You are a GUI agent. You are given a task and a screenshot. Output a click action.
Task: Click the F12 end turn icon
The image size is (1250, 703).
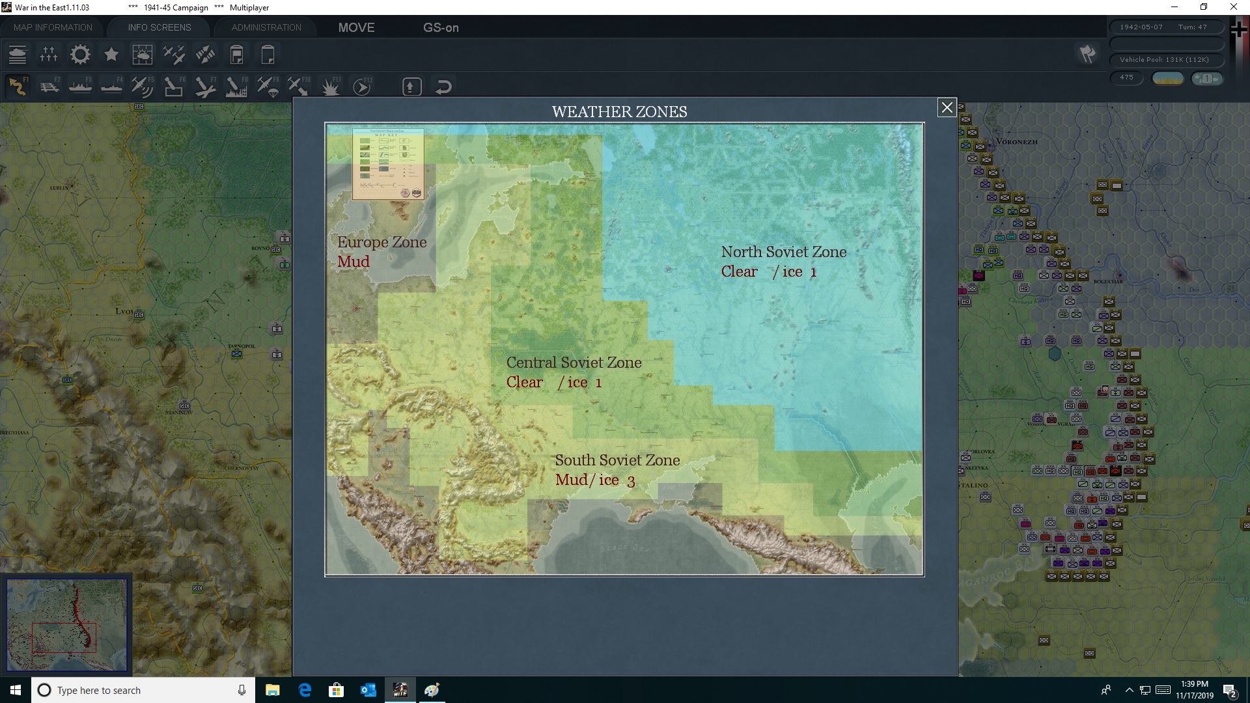coord(361,86)
